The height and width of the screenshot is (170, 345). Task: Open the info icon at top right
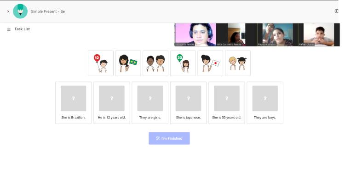pyautogui.click(x=336, y=11)
